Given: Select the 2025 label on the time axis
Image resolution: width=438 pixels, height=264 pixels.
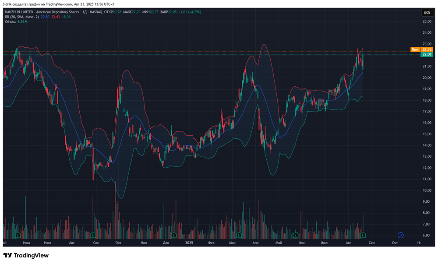Looking at the screenshot, I should (189, 242).
